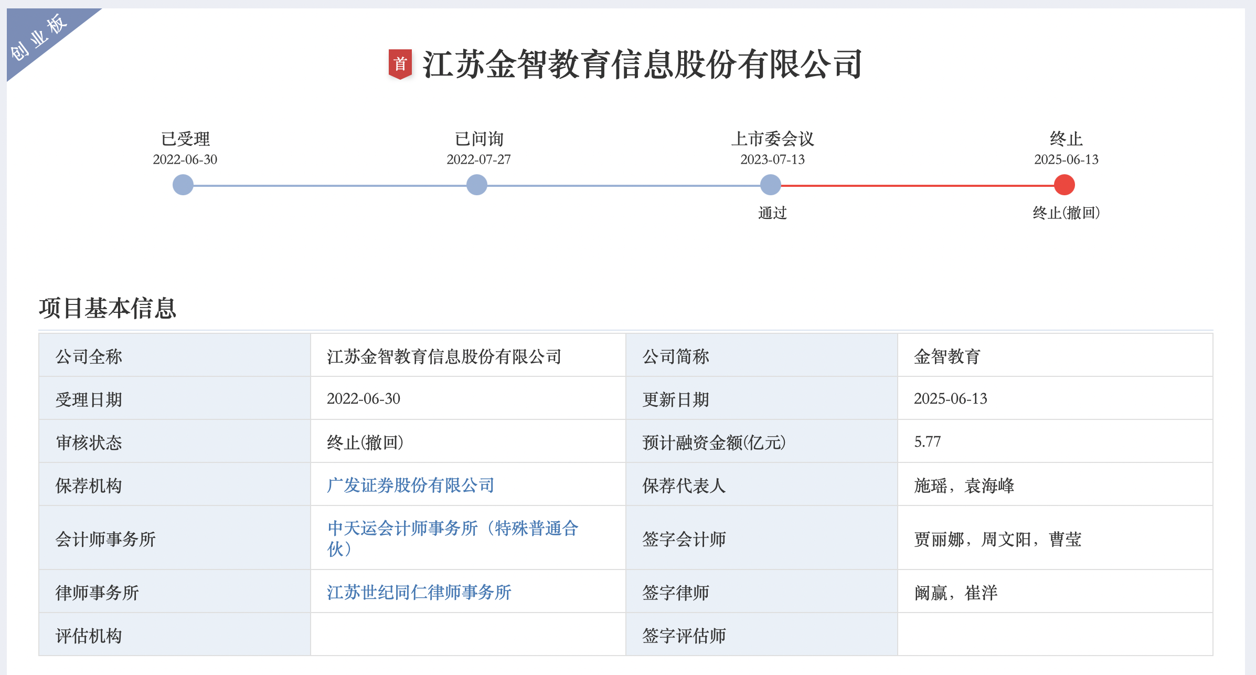The width and height of the screenshot is (1256, 675).
Task: Click the 2025-06-13 date under 终止 in timeline
Action: pyautogui.click(x=1066, y=160)
